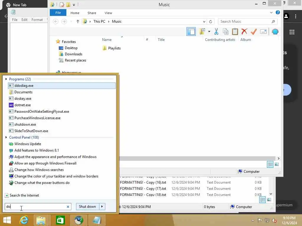The height and width of the screenshot is (226, 302).
Task: Open Documents from start menu results
Action: [x=62, y=92]
